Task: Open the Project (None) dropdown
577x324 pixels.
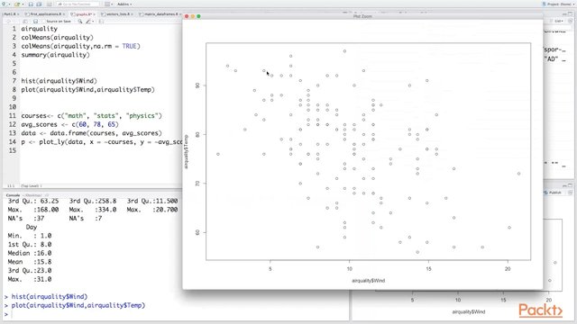Action: (558, 4)
